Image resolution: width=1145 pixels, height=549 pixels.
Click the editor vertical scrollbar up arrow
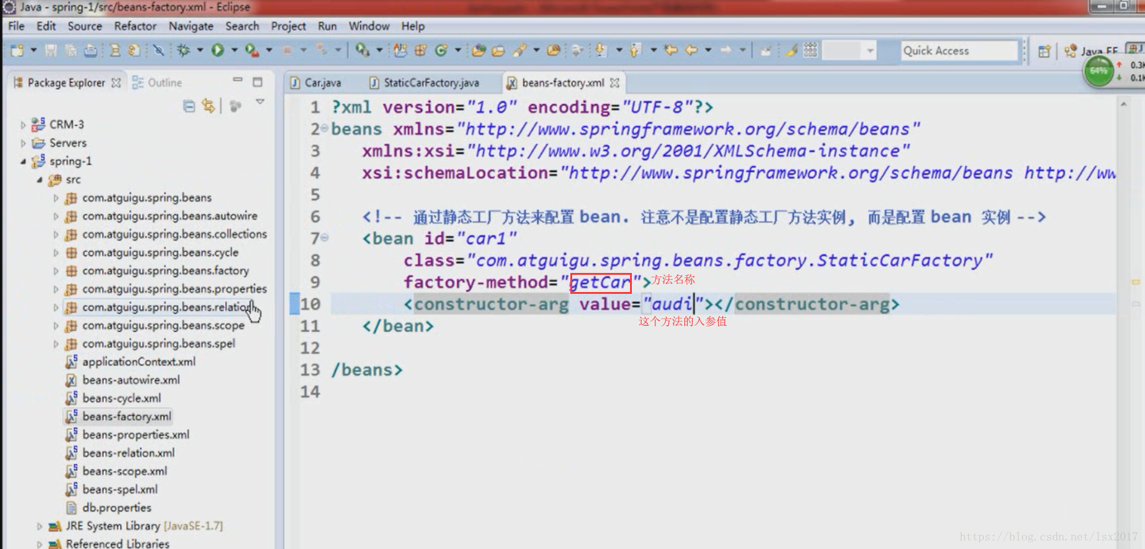[1123, 105]
